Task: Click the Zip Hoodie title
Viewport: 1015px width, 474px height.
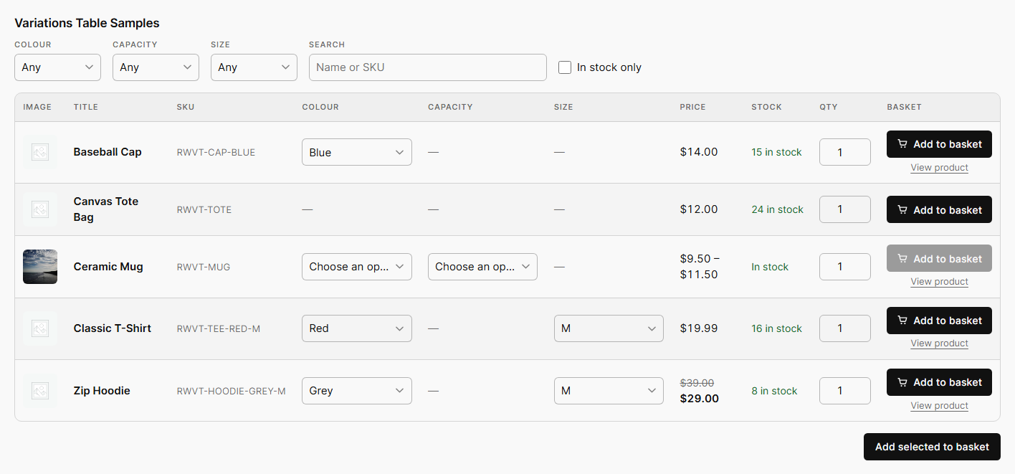Action: coord(102,391)
